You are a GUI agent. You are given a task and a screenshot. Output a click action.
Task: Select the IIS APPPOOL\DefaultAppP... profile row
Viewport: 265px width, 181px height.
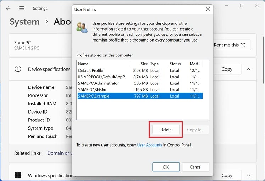point(140,77)
